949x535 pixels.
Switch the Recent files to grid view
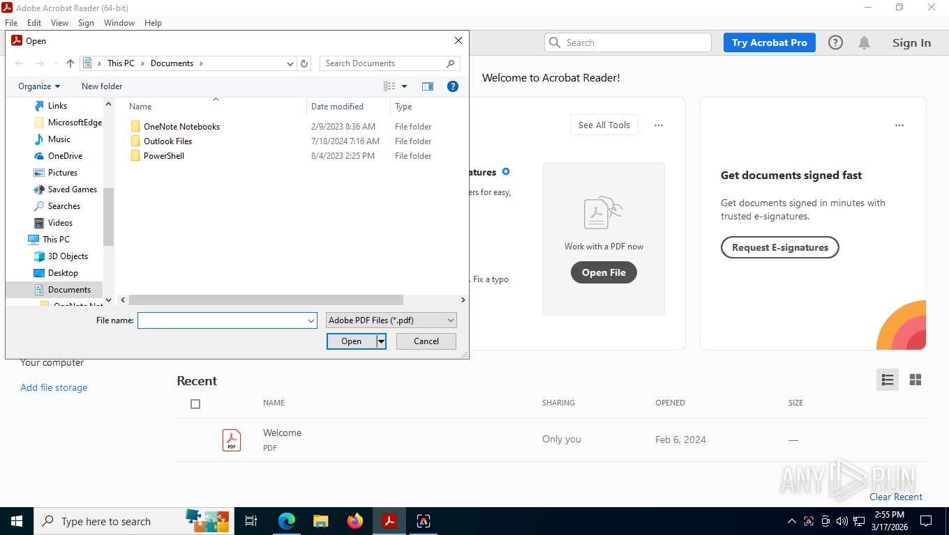tap(916, 380)
